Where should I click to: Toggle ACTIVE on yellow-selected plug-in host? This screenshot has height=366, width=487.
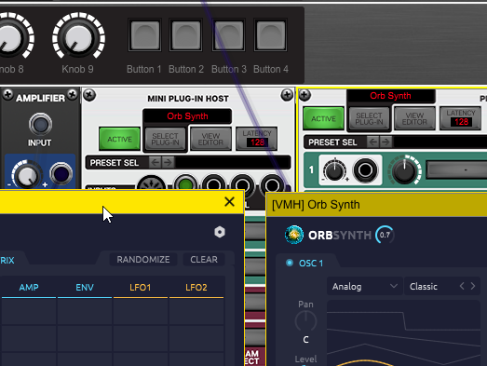[323, 118]
